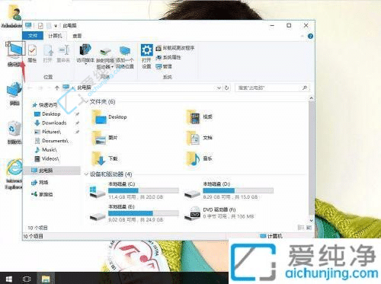Select 家庭组 Homegroup in the sidebar
Screen dimensions: 381x284
tap(42, 194)
